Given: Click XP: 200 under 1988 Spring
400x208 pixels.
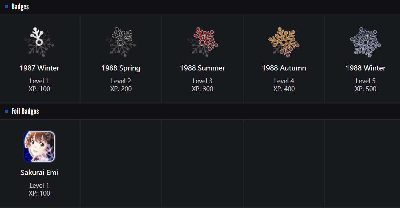Looking at the screenshot, I should click(x=121, y=89).
